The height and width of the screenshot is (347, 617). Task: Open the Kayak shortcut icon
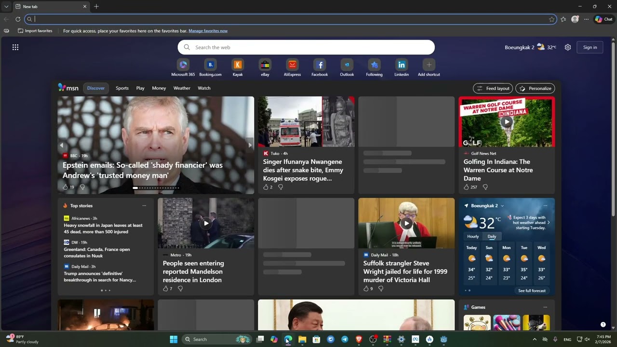click(x=238, y=65)
